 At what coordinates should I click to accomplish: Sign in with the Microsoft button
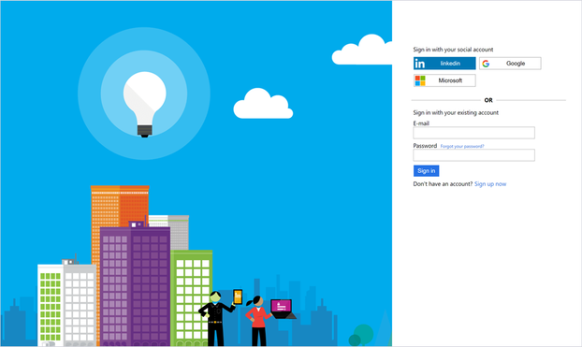444,80
